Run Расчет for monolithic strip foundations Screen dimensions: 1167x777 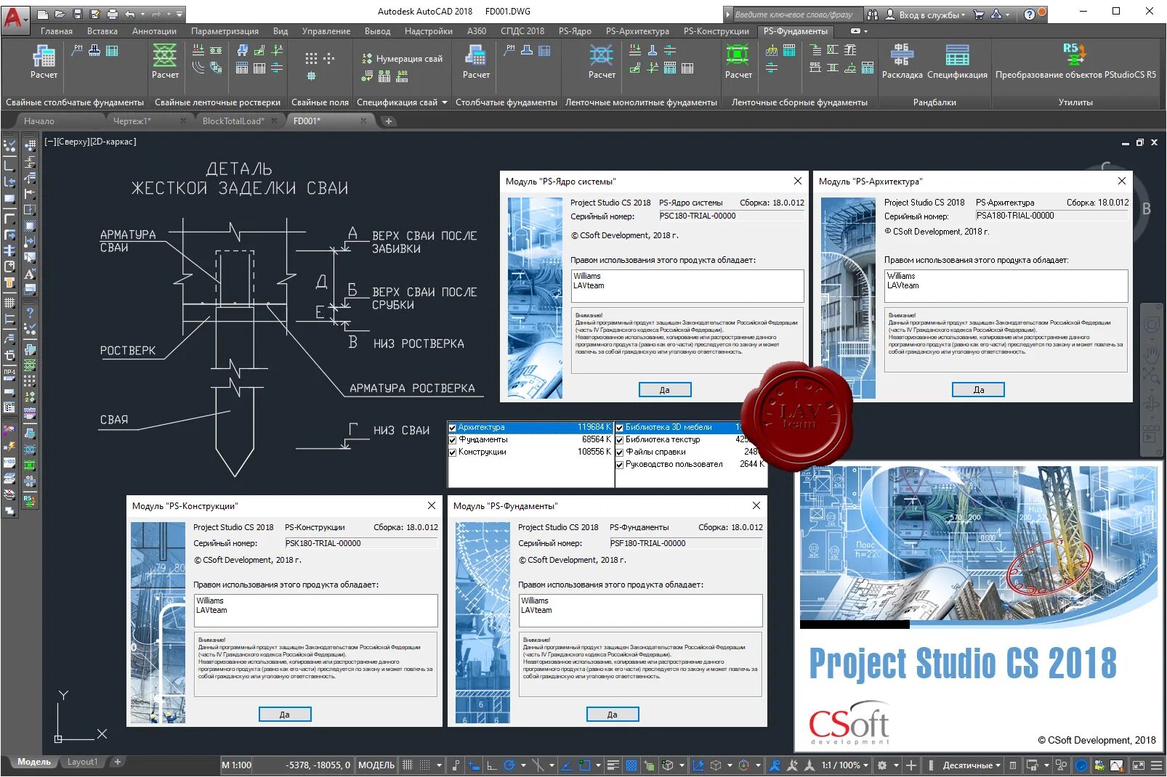click(x=602, y=61)
